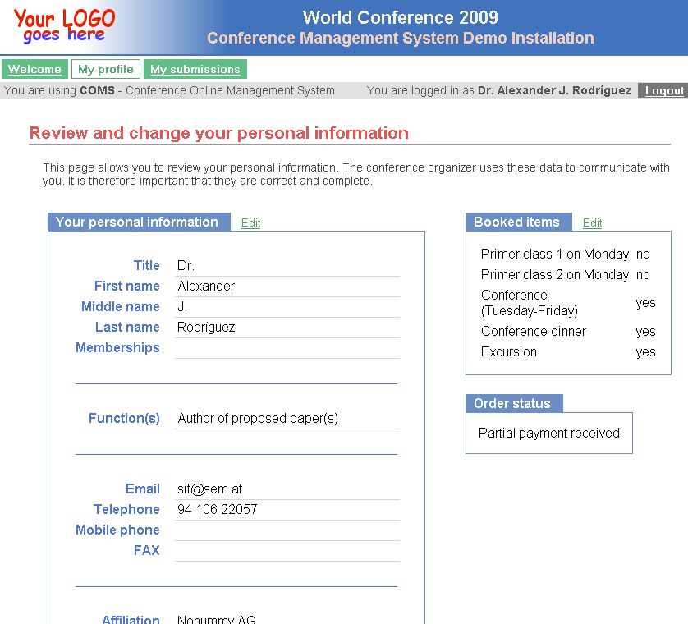
Task: Click the Email label
Action: [143, 489]
